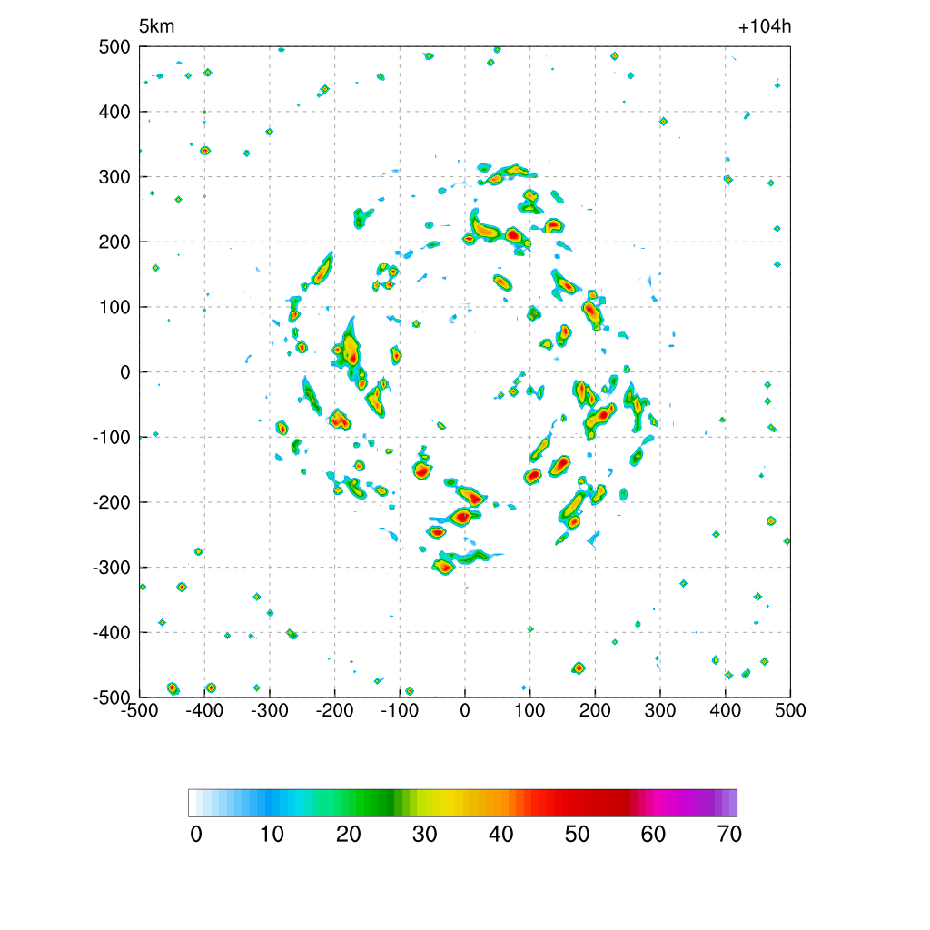
Task: Click the colorbar label '0'
Action: pyautogui.click(x=196, y=835)
